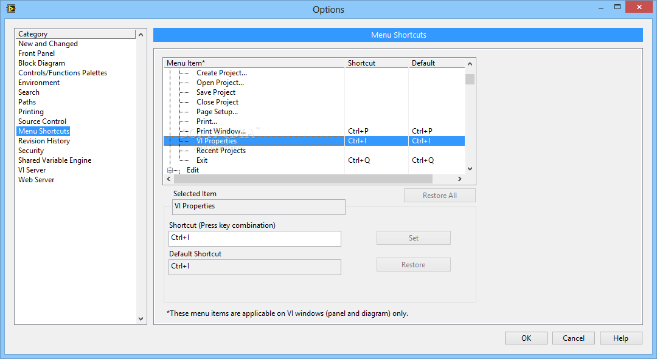
Task: Click menu table scroll right arrow
Action: [460, 179]
